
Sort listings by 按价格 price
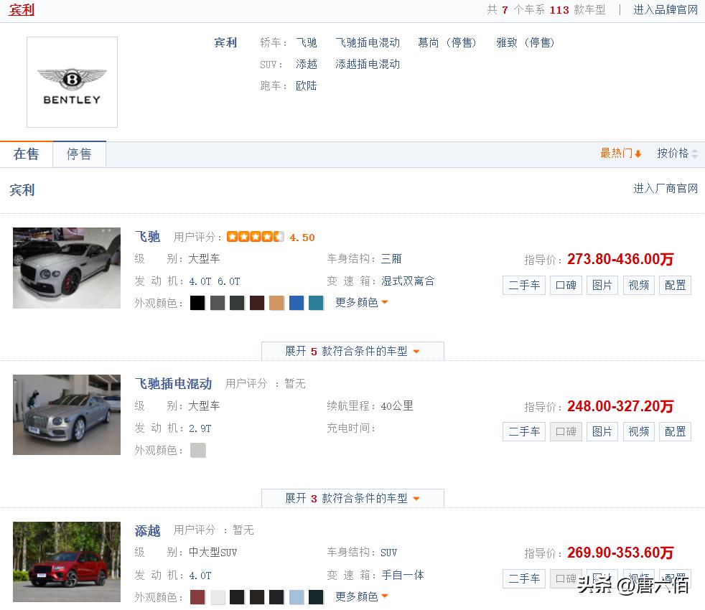click(672, 153)
